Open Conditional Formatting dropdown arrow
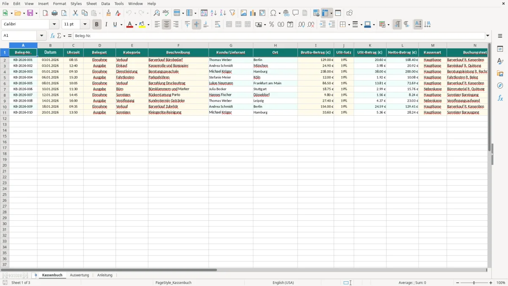 tap(388, 25)
